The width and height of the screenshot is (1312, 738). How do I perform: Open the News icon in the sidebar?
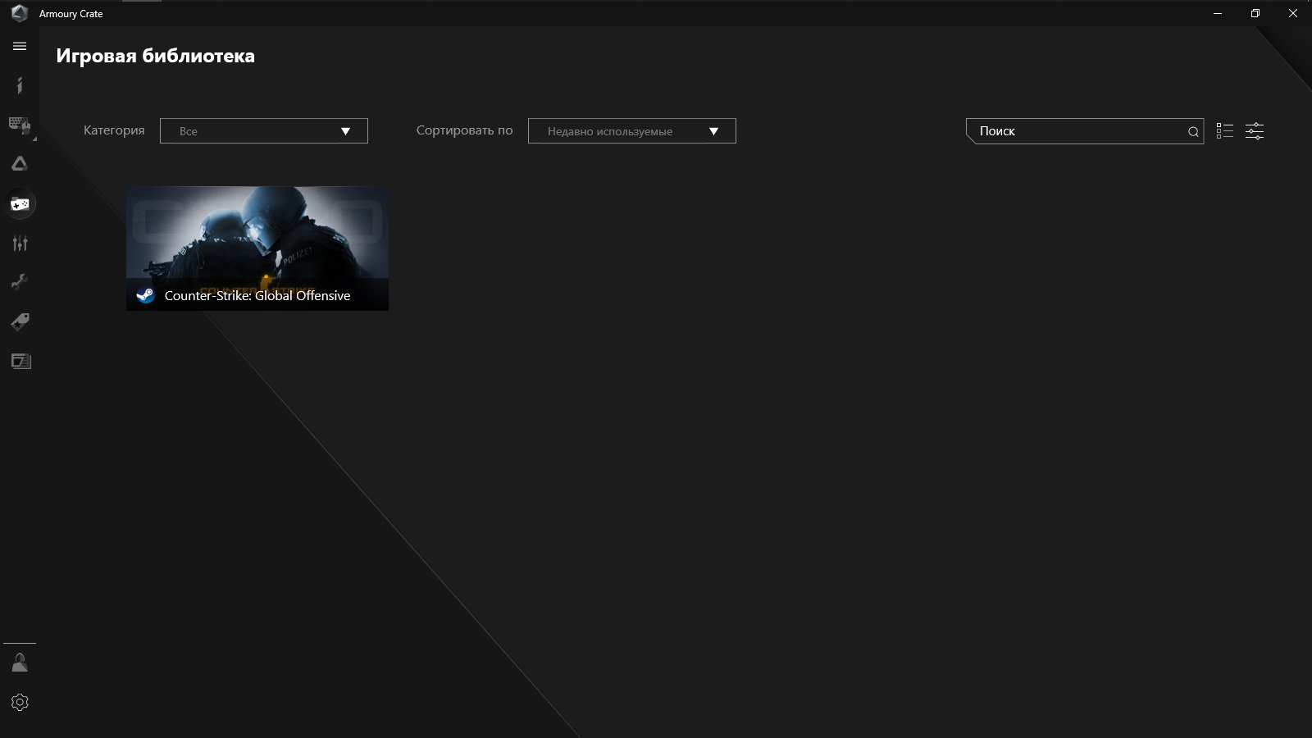click(20, 361)
